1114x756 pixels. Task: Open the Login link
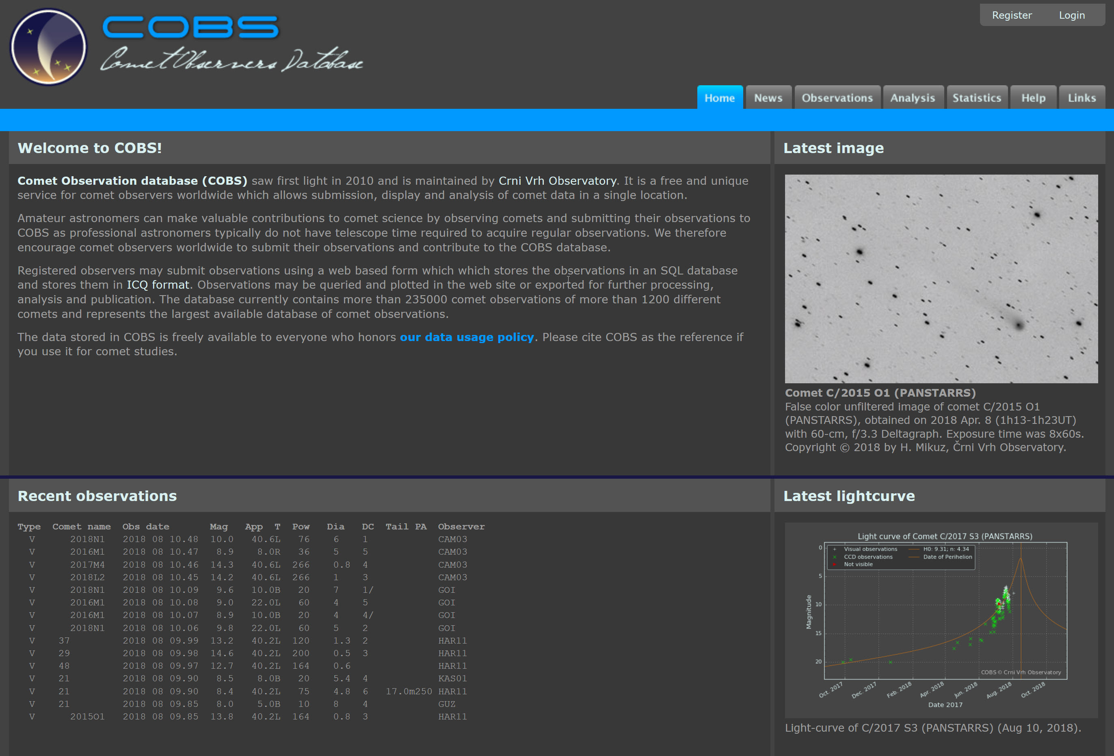coord(1071,15)
